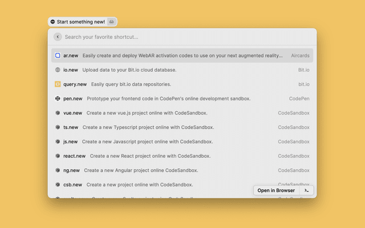Click the io.new globe icon
Viewport: 365px width, 228px height.
pos(58,70)
